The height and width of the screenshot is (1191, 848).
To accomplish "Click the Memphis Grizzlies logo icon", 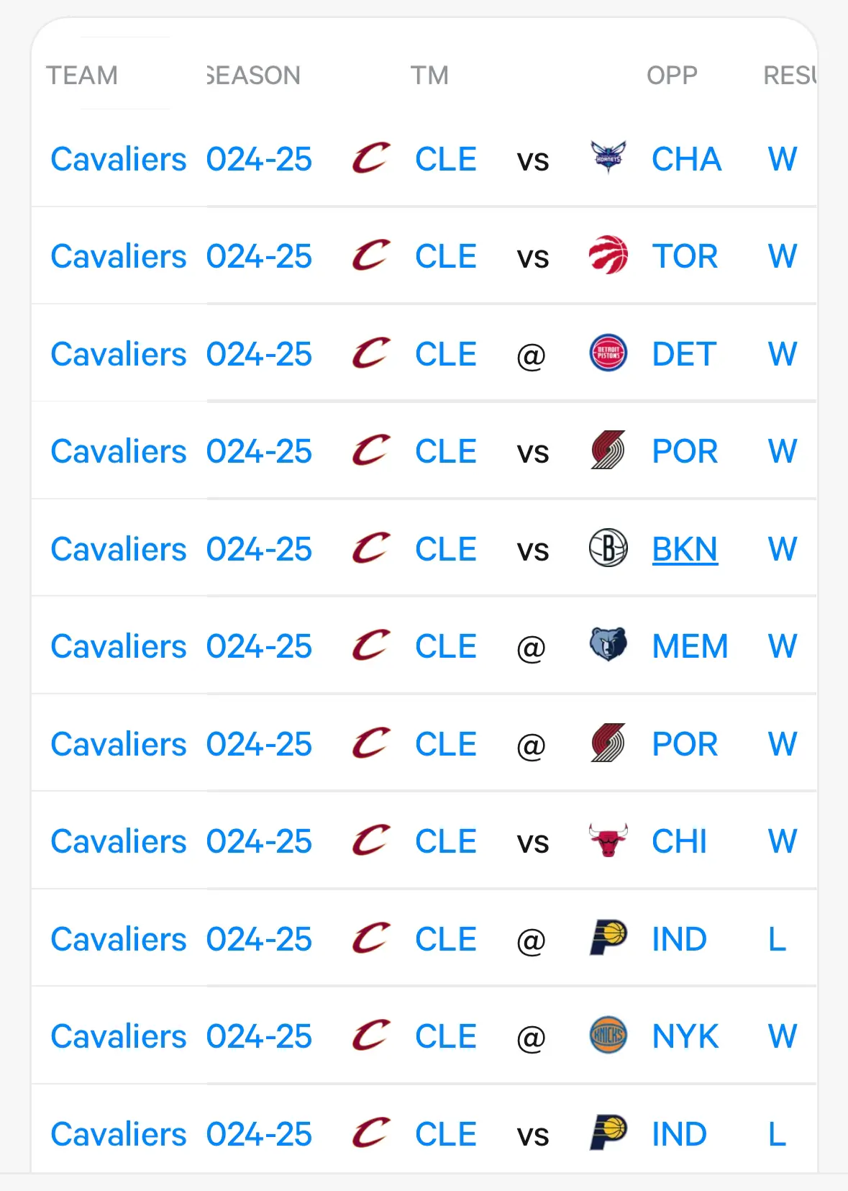I will click(608, 646).
